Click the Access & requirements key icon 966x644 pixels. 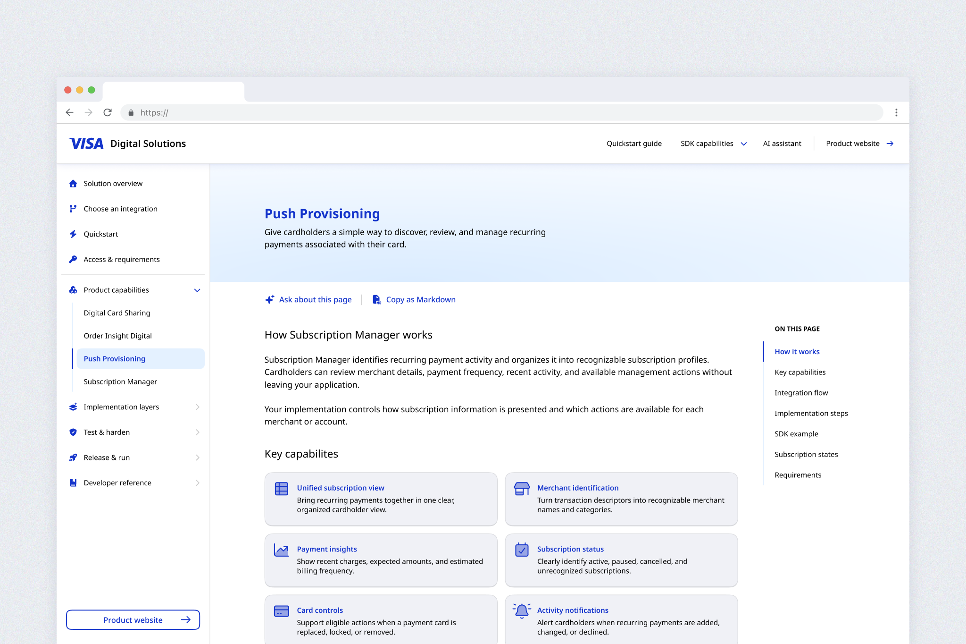point(73,259)
